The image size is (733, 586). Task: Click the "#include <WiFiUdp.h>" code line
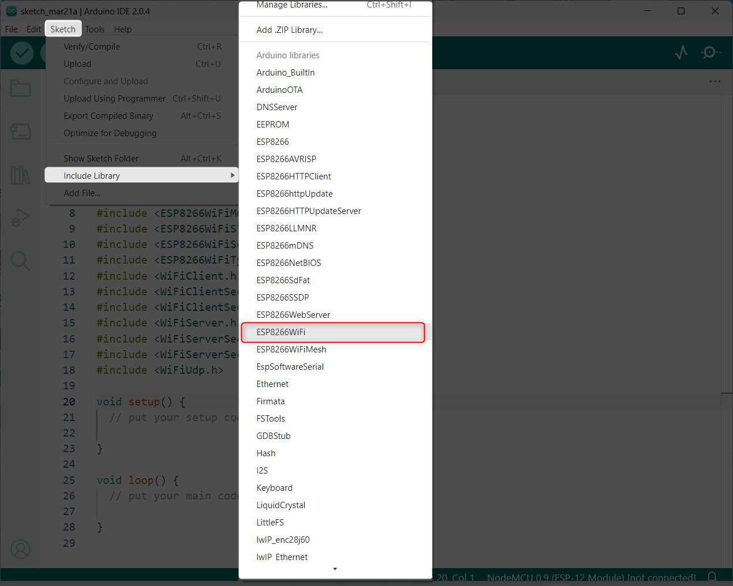pos(160,370)
